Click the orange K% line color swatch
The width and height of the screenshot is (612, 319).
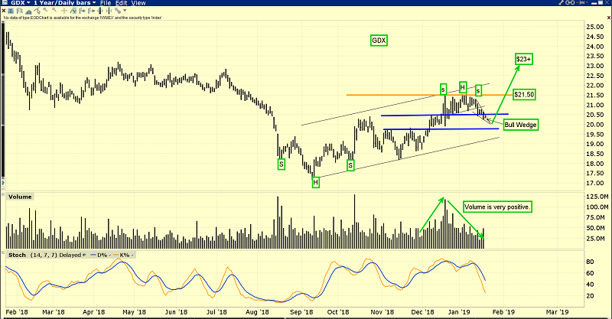click(x=116, y=255)
